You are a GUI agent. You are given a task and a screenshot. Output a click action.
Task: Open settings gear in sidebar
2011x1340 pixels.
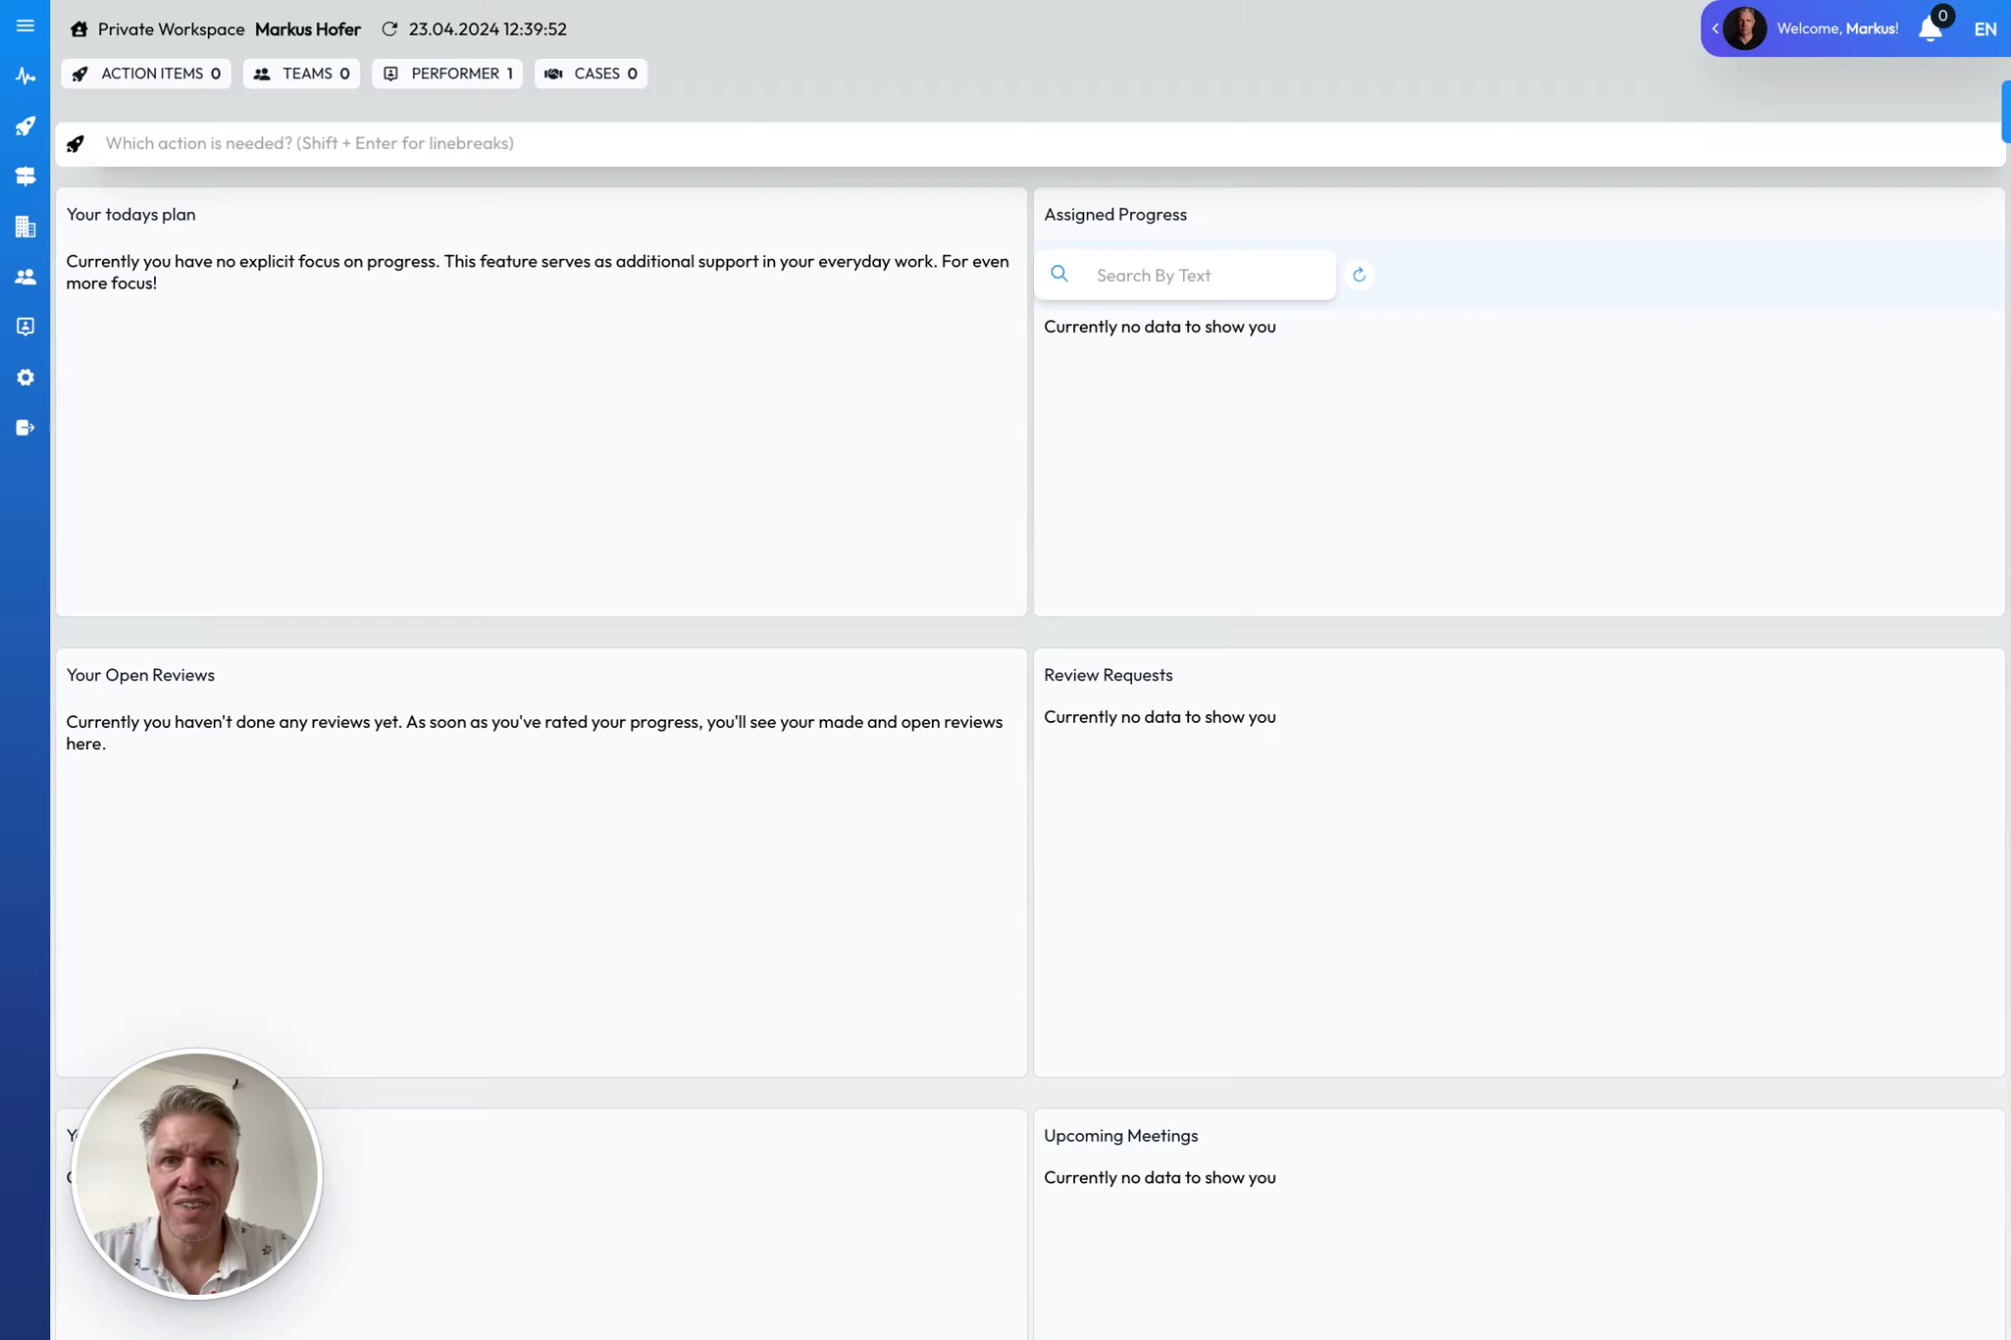pyautogui.click(x=26, y=378)
